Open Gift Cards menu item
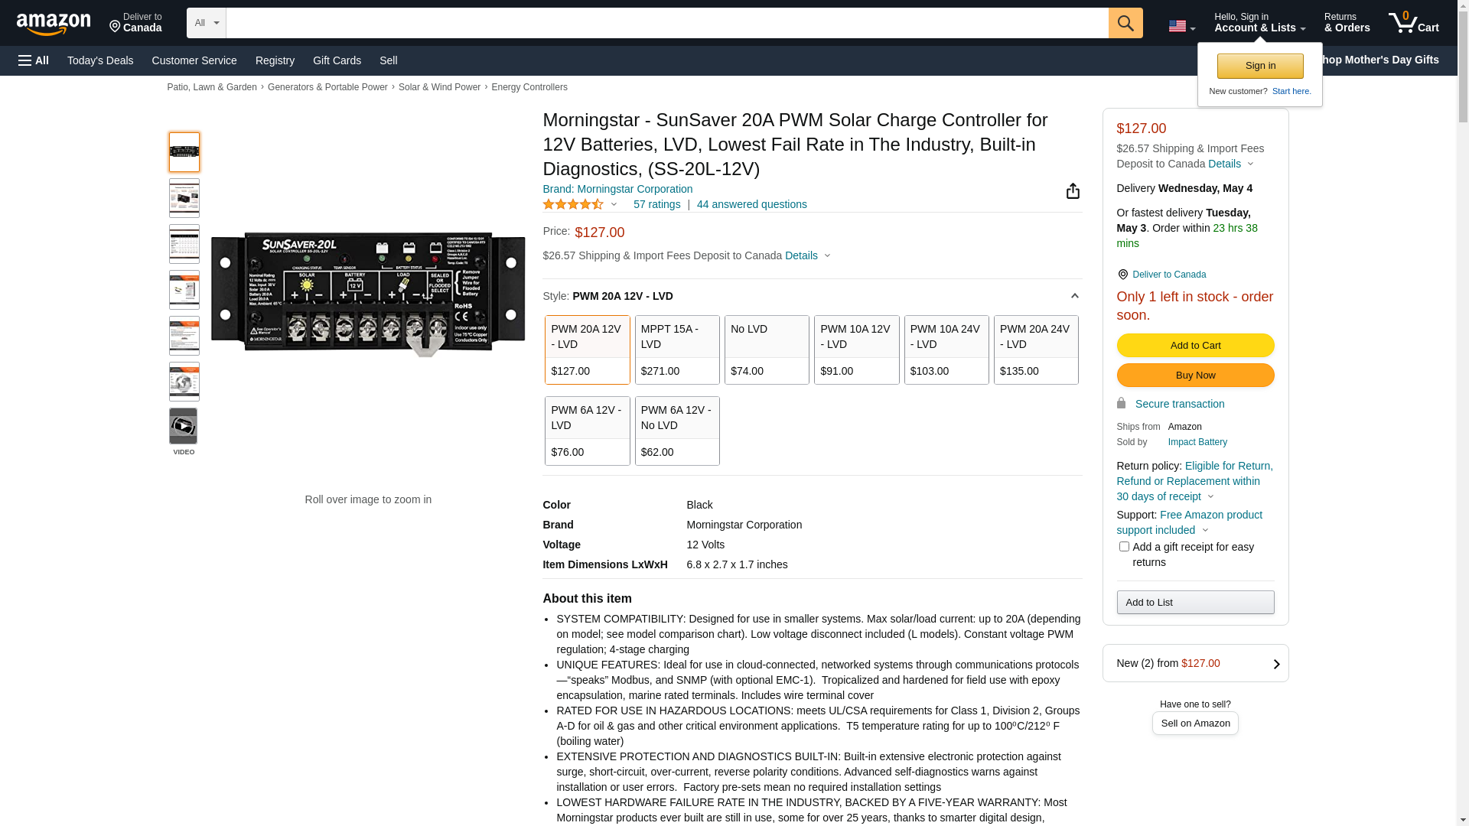The height and width of the screenshot is (826, 1469). tap(337, 60)
